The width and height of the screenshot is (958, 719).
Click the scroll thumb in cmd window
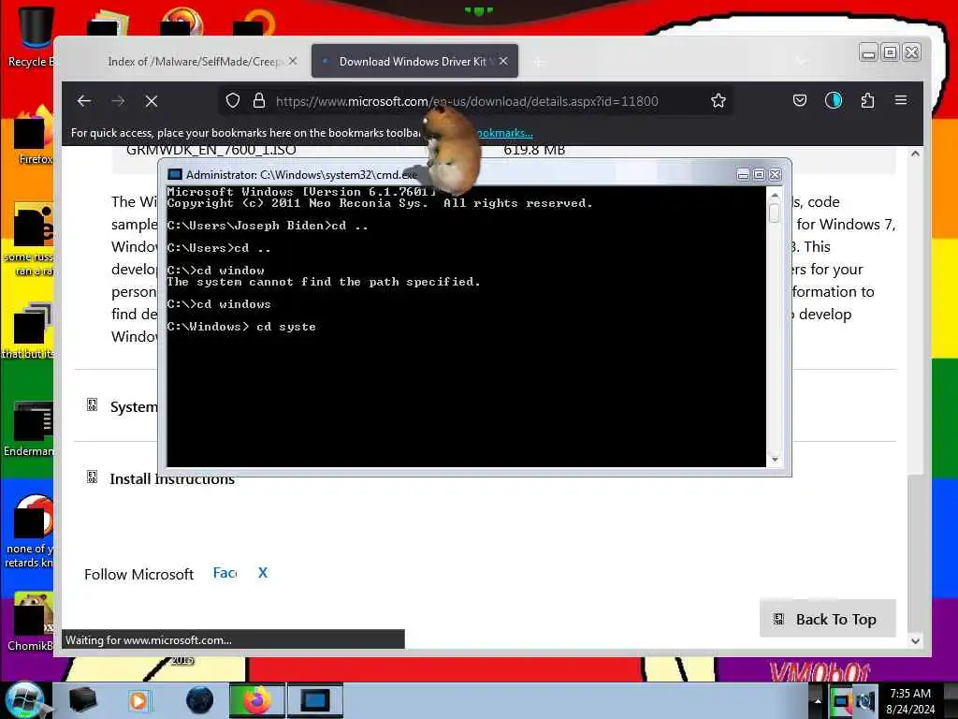pos(775,212)
